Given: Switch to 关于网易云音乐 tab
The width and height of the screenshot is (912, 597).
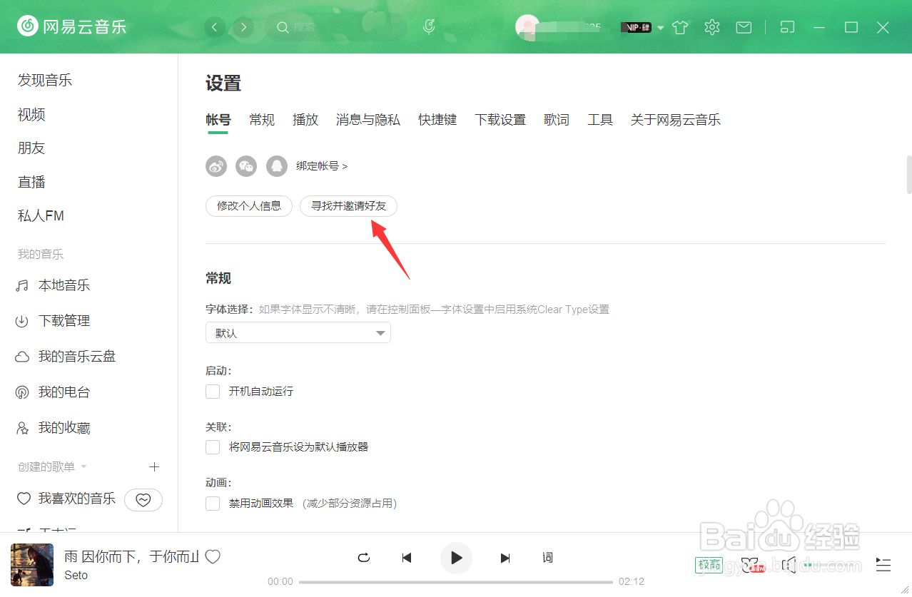Looking at the screenshot, I should pyautogui.click(x=676, y=120).
